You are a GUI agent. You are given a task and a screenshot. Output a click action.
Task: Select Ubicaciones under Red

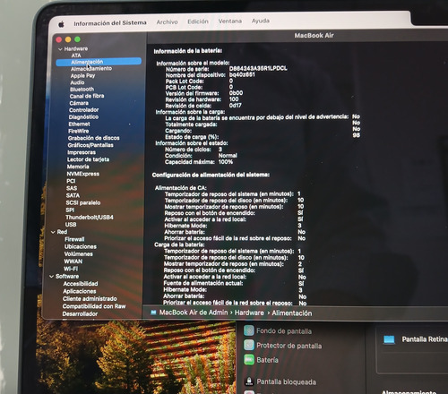[81, 246]
